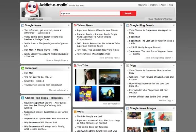196x132 pixels.
Task: Play YouTube video of man in white cap
Action: (86, 77)
